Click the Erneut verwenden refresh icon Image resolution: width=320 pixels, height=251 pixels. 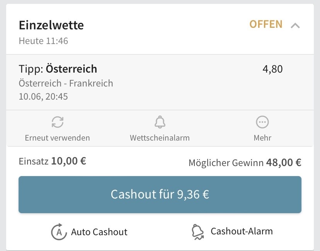58,122
